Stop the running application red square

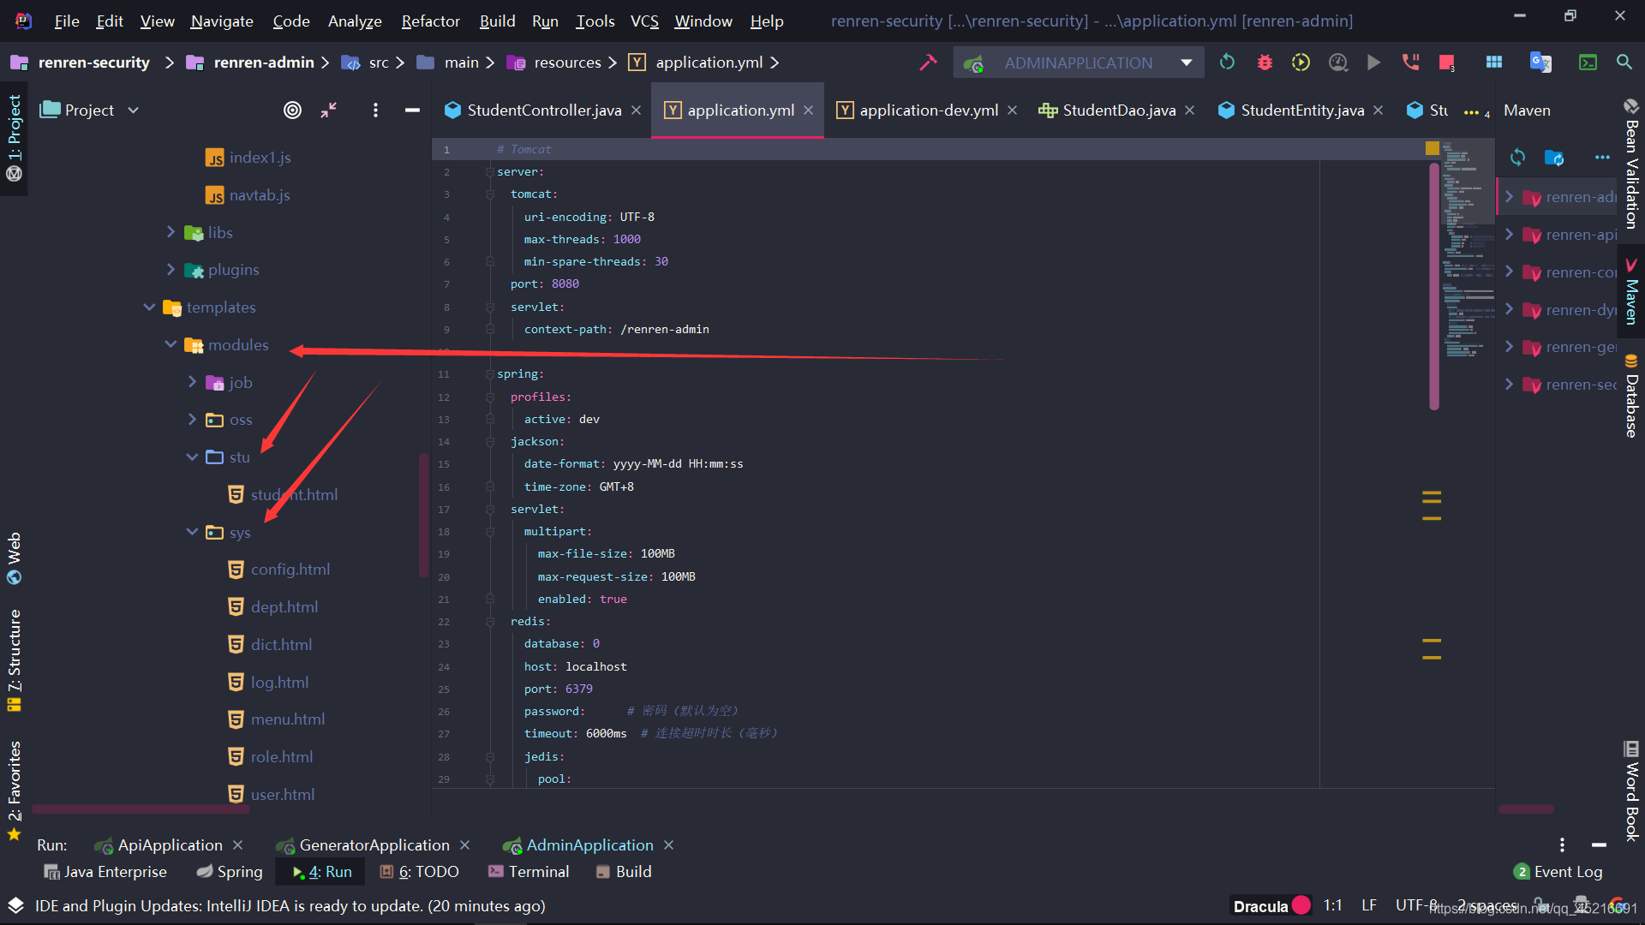(x=1446, y=63)
